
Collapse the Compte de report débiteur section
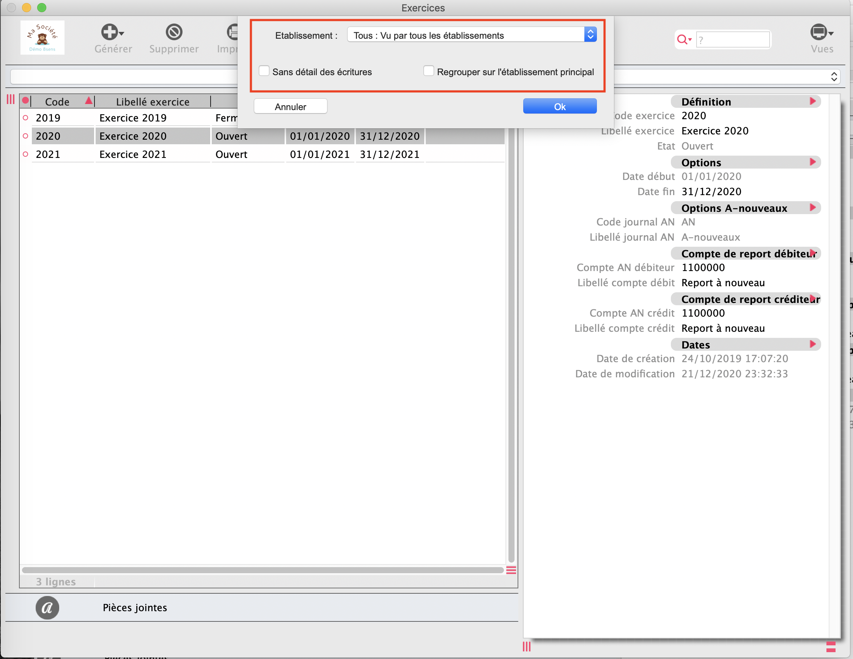tap(813, 253)
